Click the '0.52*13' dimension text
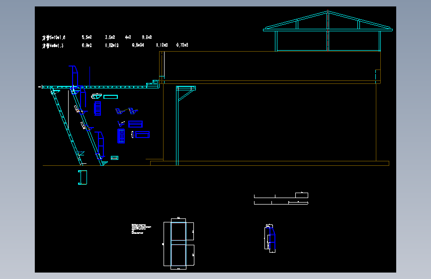This screenshot has width=431, height=279. (x=111, y=45)
